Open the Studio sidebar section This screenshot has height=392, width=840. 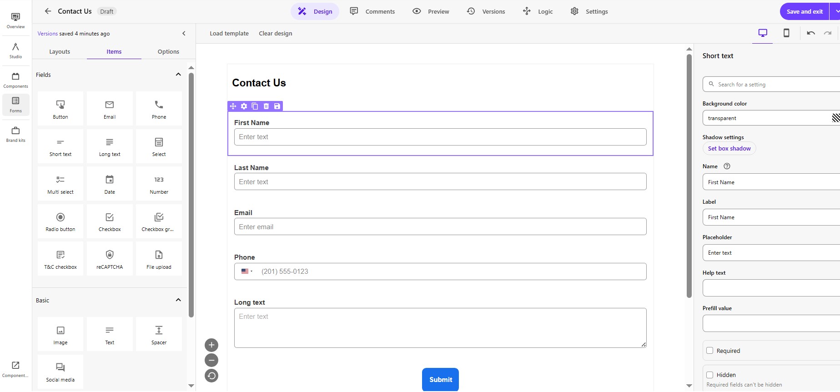coord(15,50)
